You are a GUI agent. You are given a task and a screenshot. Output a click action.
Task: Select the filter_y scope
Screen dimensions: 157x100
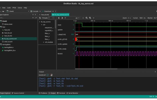[47, 36]
